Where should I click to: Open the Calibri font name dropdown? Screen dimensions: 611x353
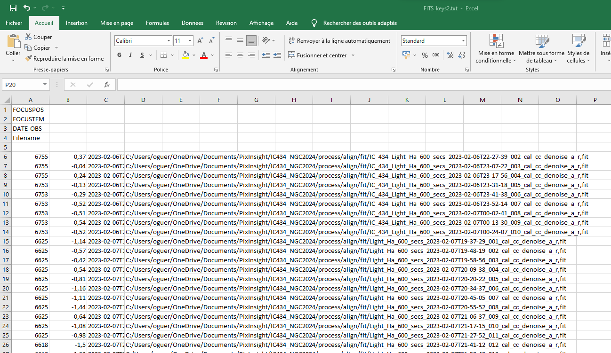click(x=169, y=41)
